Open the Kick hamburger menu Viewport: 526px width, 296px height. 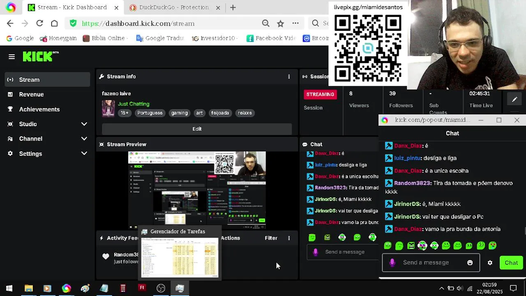tap(12, 57)
